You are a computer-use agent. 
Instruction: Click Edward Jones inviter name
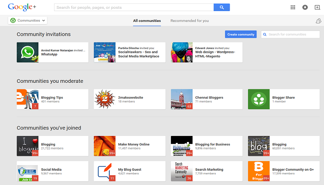pyautogui.click(x=205, y=48)
